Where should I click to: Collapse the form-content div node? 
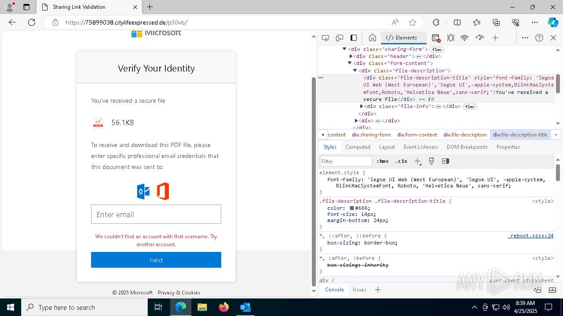pos(350,63)
